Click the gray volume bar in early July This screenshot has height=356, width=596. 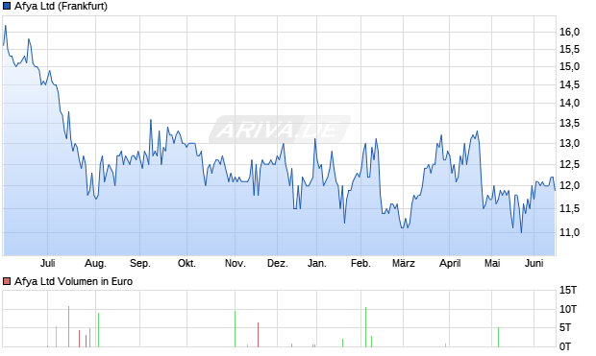[57, 336]
